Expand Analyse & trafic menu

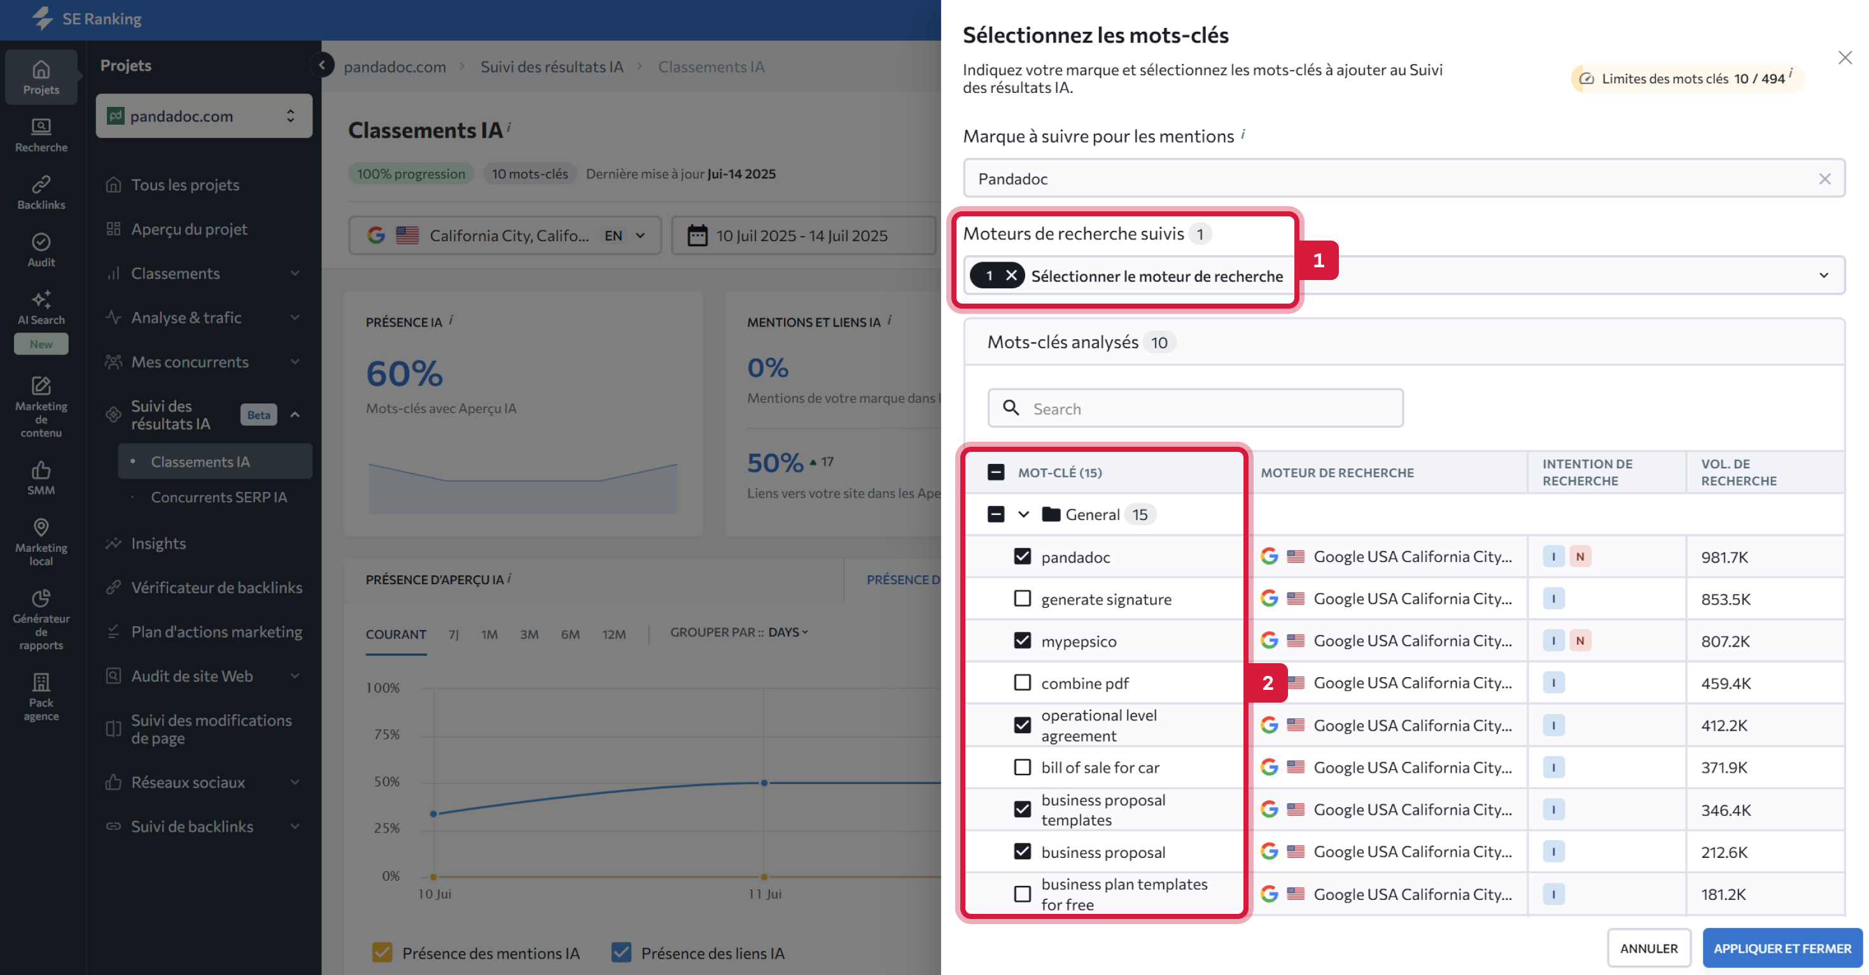[x=295, y=317]
